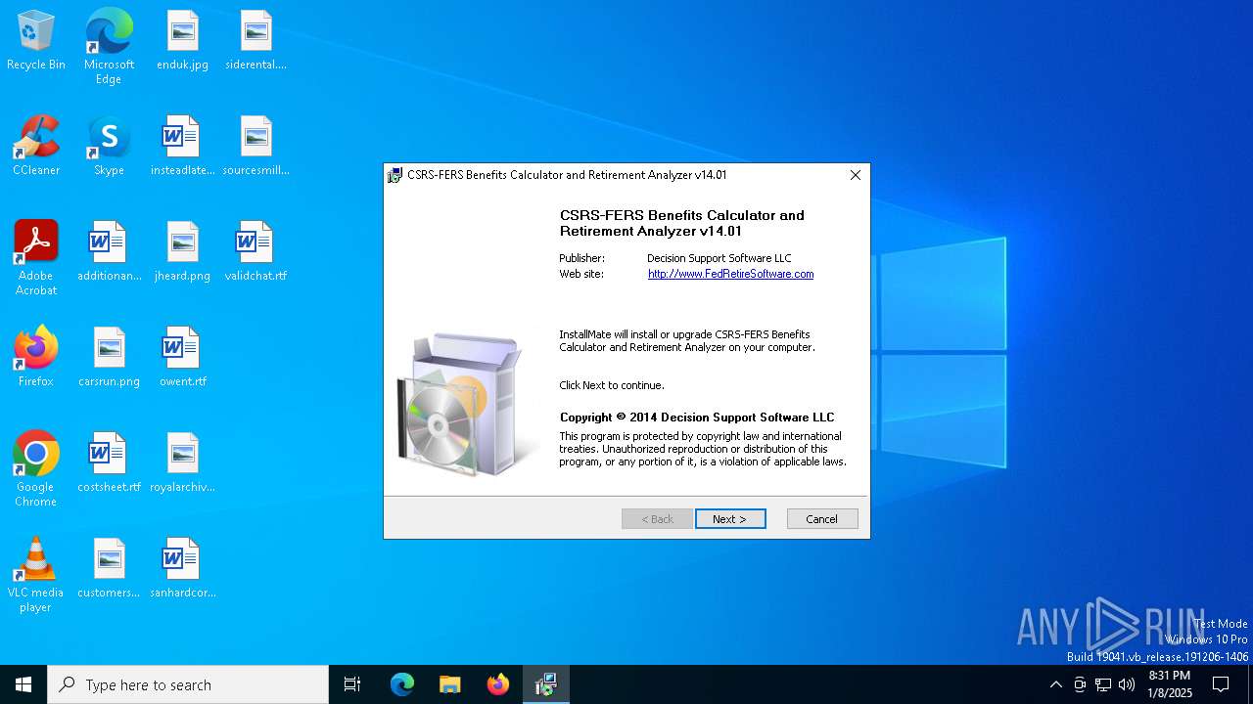The width and height of the screenshot is (1253, 704).
Task: Open the taskbar clock and calendar
Action: coord(1170,684)
